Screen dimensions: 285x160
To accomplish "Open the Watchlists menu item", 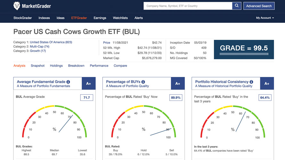I will tap(120, 18).
